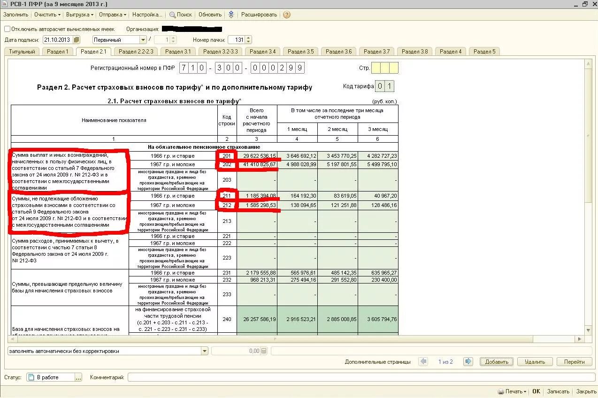Open help via the question mark icon
Image resolution: width=598 pixels, height=398 pixels.
[x=287, y=15]
